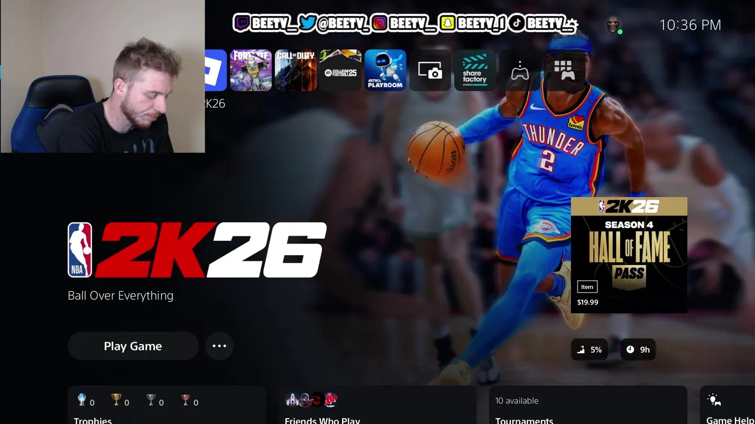Viewport: 755px width, 424px height.
Task: Click the "Ball Over Everything" tagline
Action: click(120, 296)
